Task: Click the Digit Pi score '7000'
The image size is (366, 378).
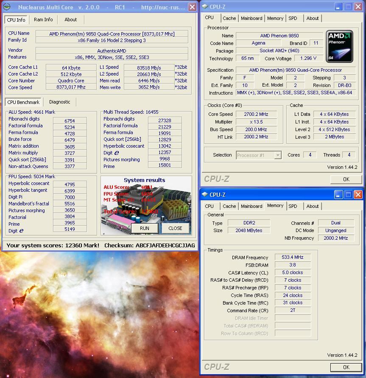Action: click(x=70, y=197)
